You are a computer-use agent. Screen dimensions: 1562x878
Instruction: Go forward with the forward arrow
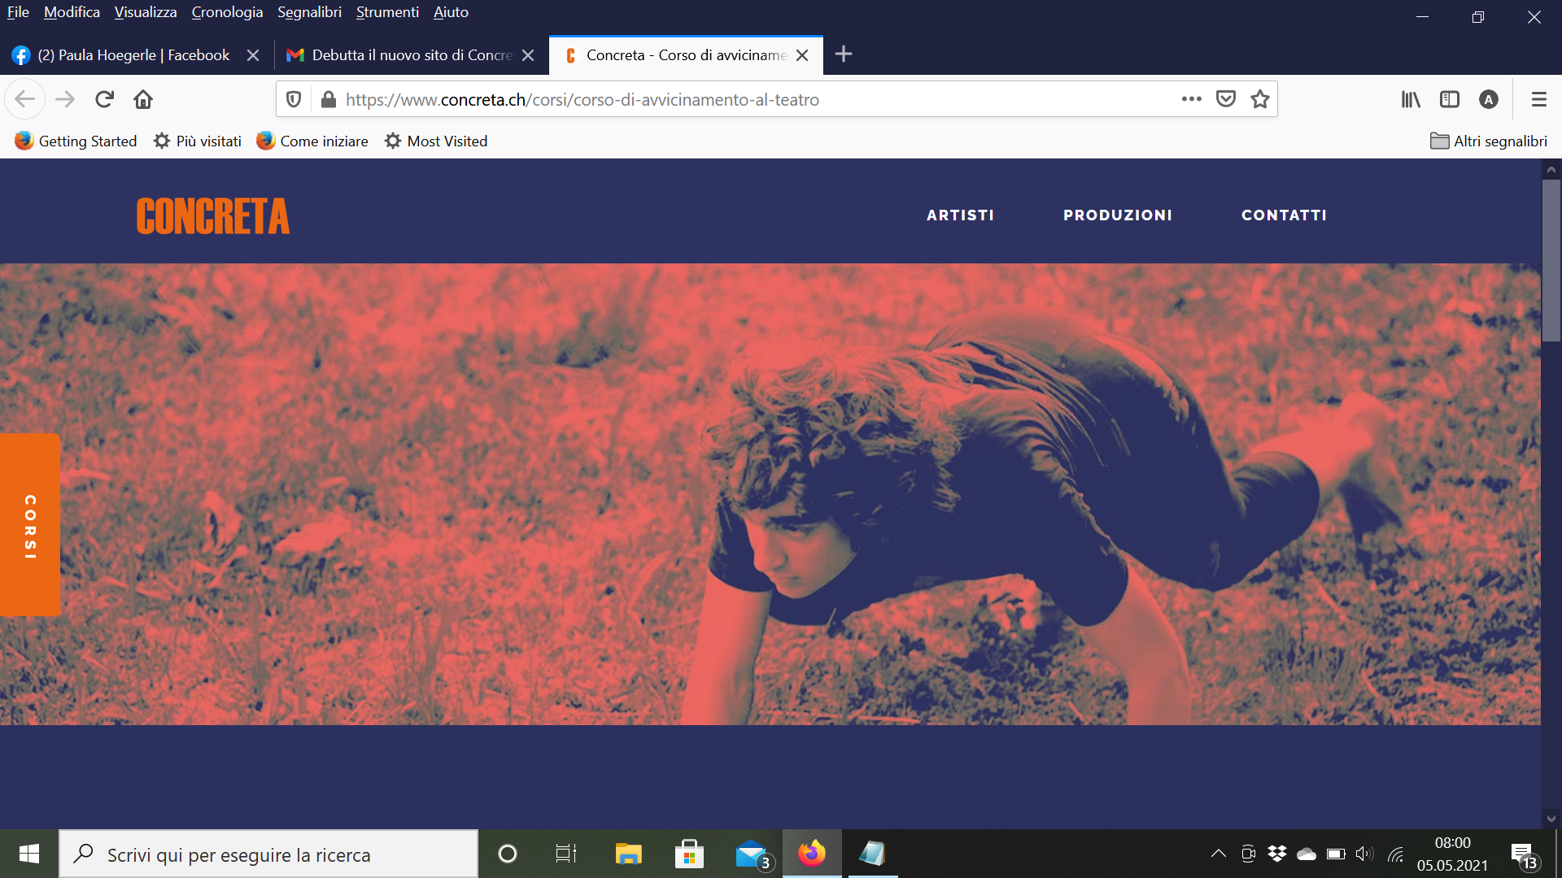pos(65,99)
